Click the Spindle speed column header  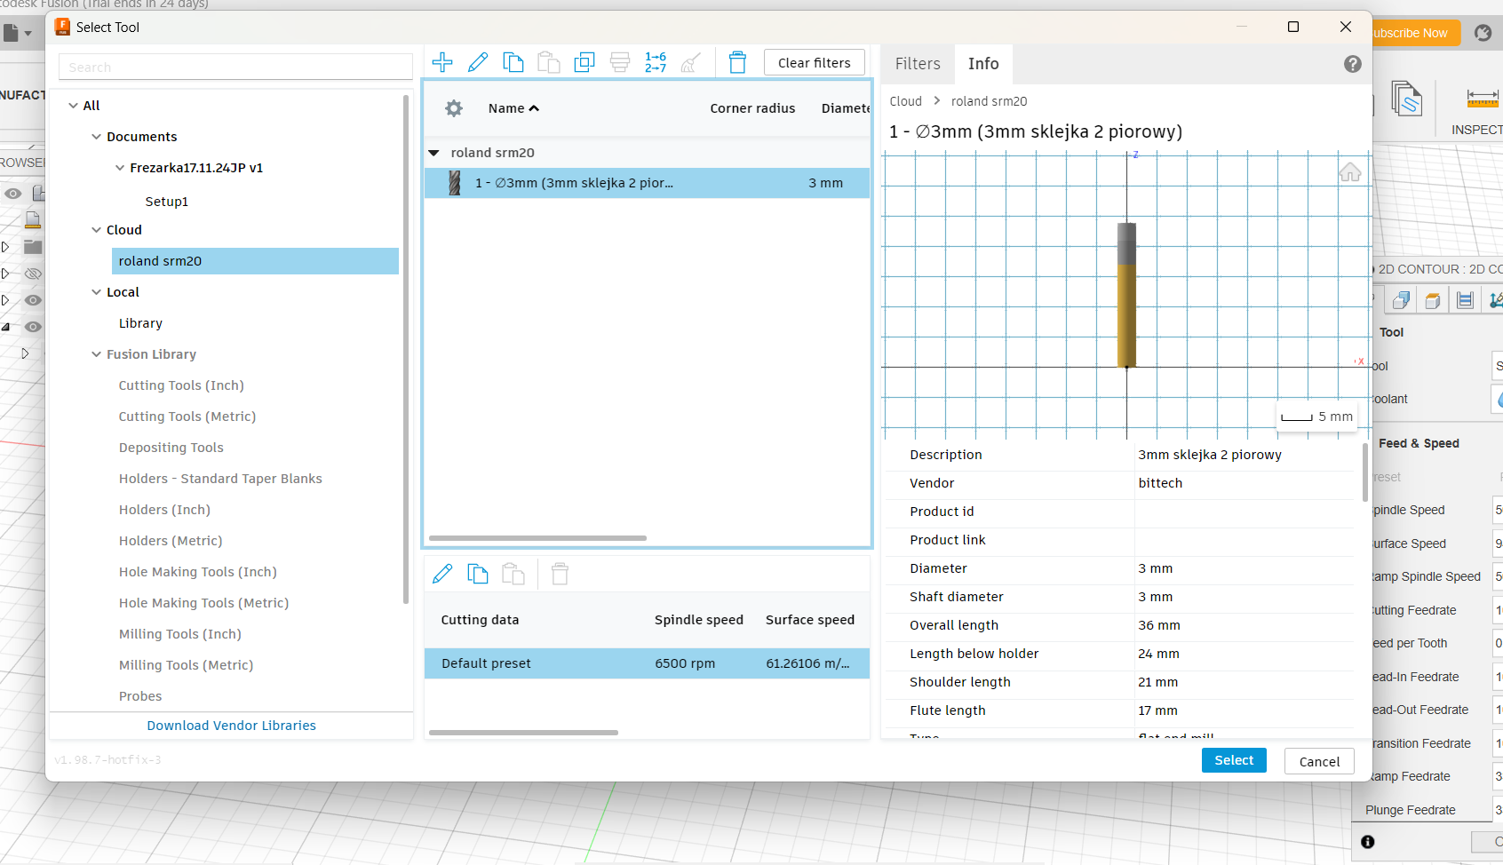pyautogui.click(x=699, y=620)
